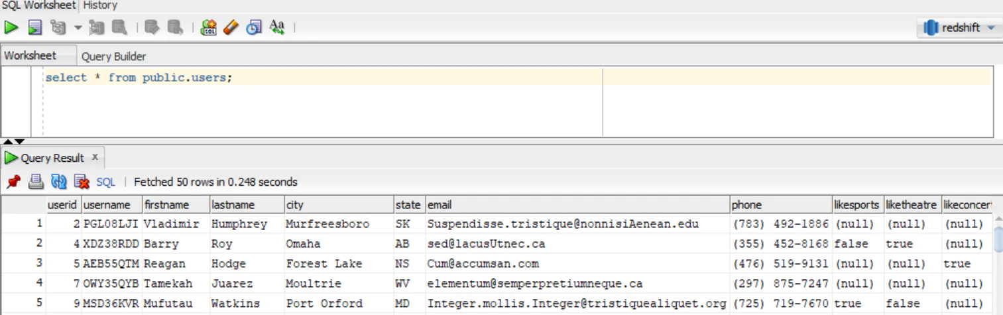Viewport: 1003px width, 315px height.
Task: Select the cell 'MSD36KVR'
Action: pyautogui.click(x=111, y=304)
